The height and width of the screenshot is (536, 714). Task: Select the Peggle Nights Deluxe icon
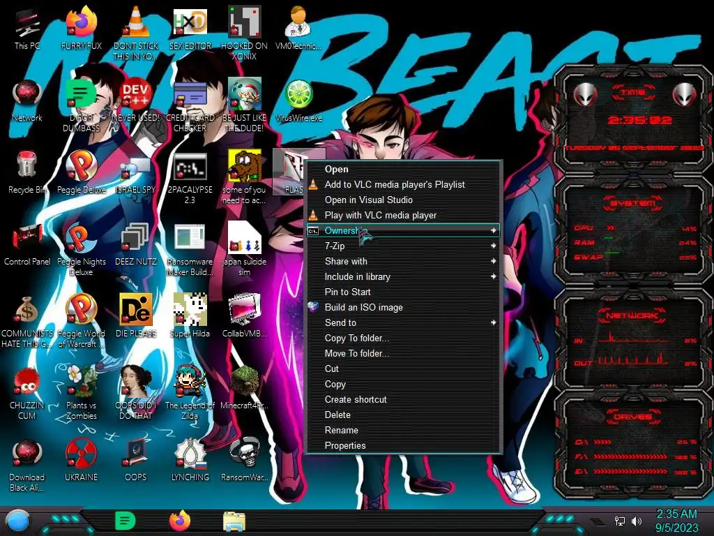pyautogui.click(x=82, y=249)
